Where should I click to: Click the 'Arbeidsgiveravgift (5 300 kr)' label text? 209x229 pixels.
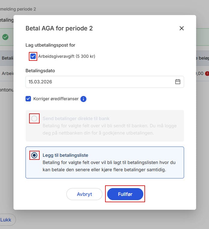coord(67,56)
